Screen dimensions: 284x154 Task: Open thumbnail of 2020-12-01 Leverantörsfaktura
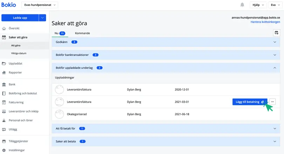(x=59, y=89)
